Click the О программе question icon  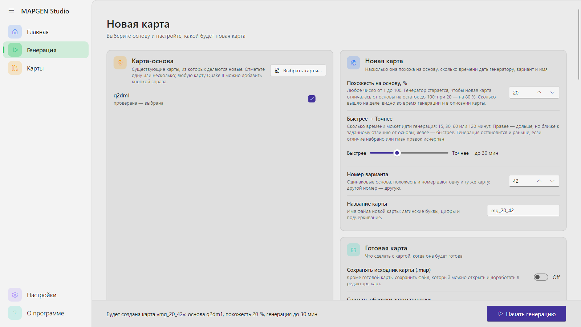pos(15,313)
